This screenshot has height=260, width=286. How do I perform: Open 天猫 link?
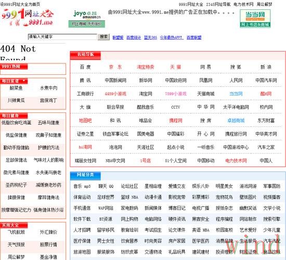[175, 67]
